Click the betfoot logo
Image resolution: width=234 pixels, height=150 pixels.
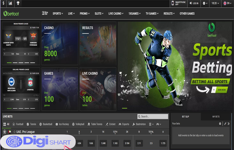(x=11, y=14)
